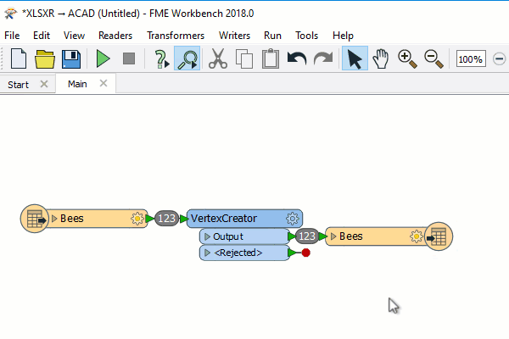Close the Main tab
This screenshot has width=509, height=339.
103,83
